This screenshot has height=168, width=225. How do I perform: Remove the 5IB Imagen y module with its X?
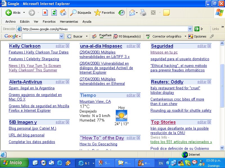(67, 122)
